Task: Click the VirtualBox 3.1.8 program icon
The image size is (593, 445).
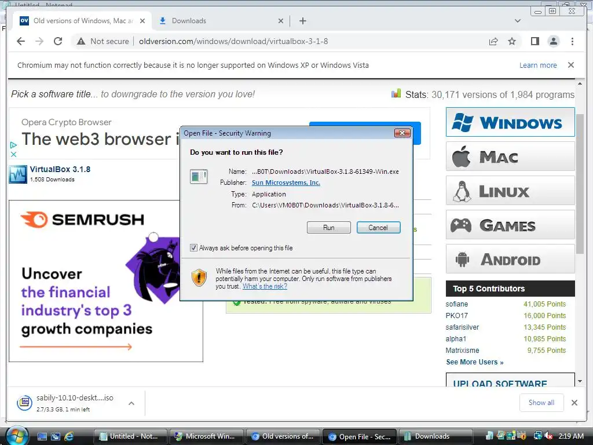Action: (18, 174)
